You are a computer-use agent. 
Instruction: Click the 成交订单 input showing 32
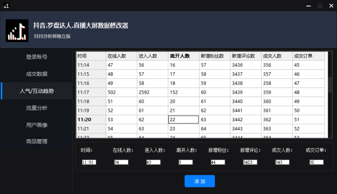coord(316,162)
